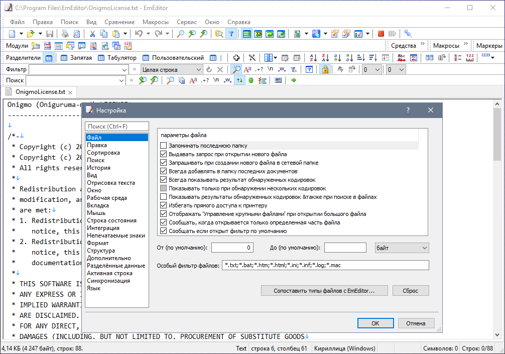Click the 'Особый фильтр файлов' text field
Screen dimensions: 505x354
(325, 265)
